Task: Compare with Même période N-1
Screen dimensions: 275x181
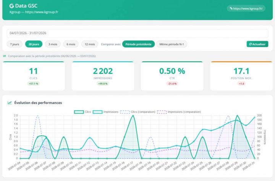Action: click(172, 44)
